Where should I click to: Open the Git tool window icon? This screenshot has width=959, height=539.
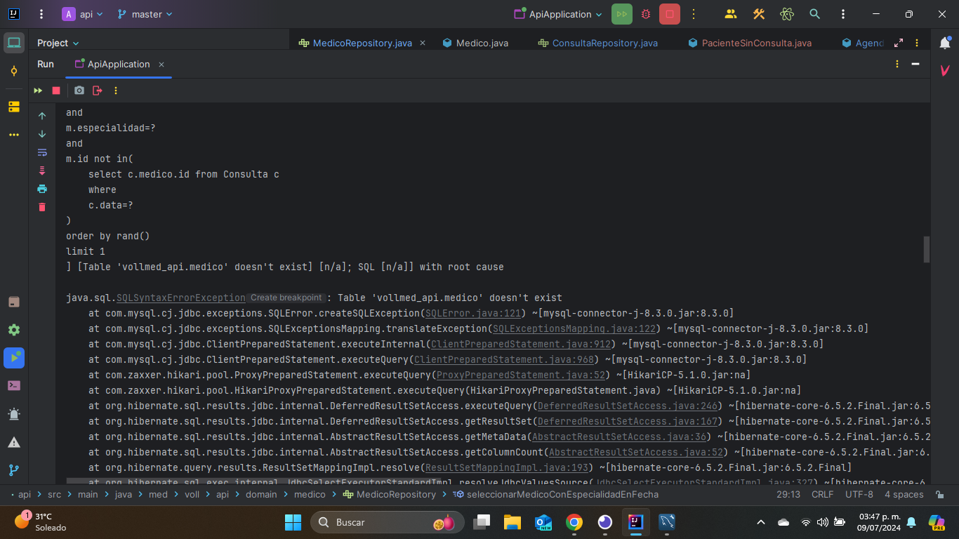[14, 470]
